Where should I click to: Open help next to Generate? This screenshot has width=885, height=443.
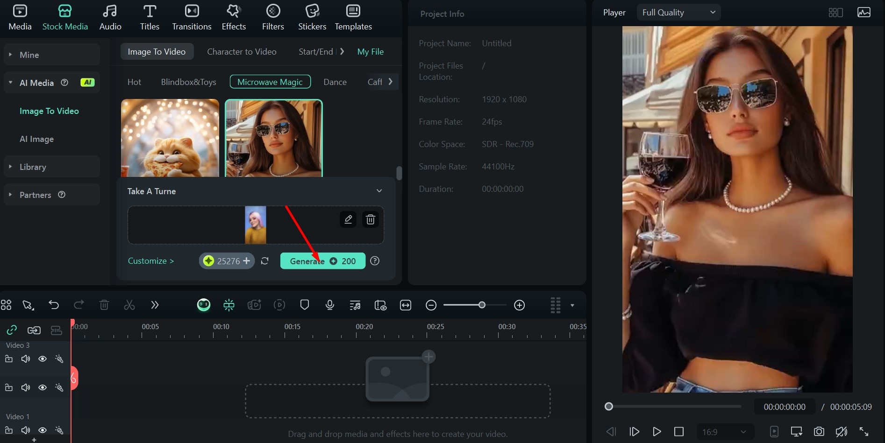point(375,261)
